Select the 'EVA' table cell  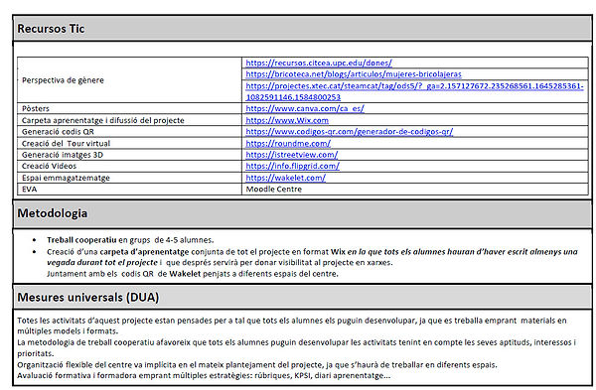click(129, 190)
